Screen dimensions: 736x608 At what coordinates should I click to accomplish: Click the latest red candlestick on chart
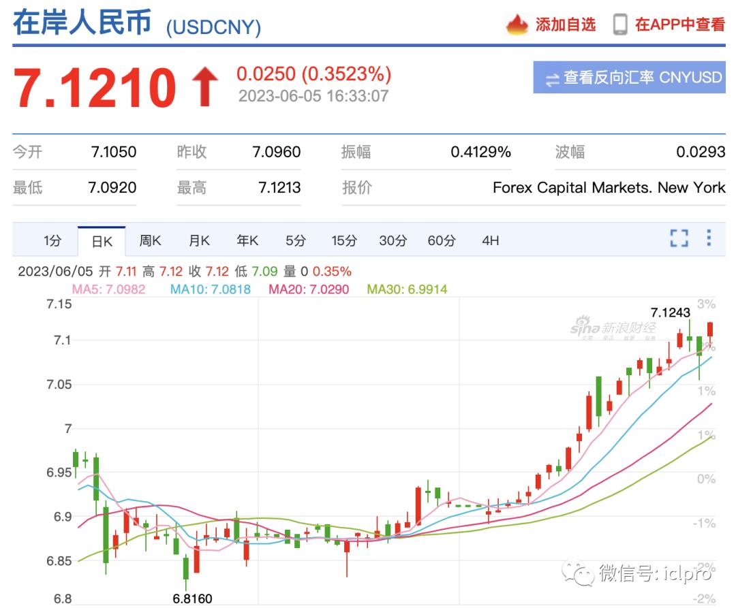[710, 330]
